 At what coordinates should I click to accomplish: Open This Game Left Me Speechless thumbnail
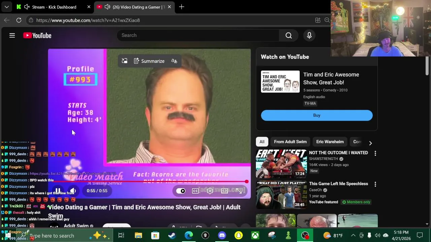(x=281, y=195)
